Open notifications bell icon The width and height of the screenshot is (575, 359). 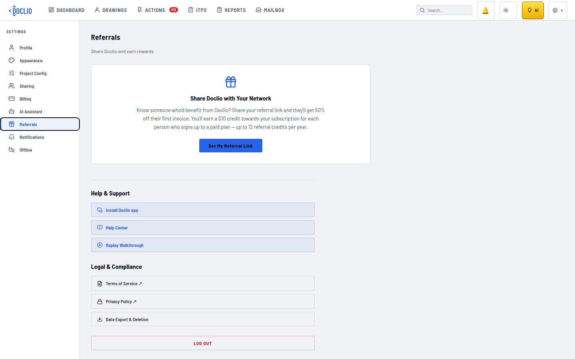click(486, 10)
